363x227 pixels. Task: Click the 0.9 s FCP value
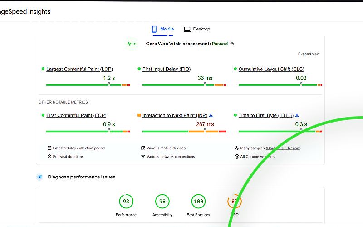pyautogui.click(x=109, y=124)
